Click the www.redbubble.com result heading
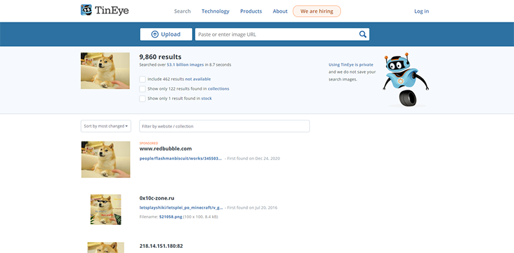514x253 pixels. 166,149
